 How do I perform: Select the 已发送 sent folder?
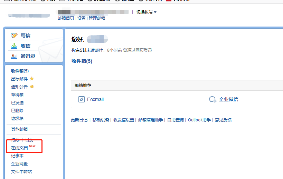(x=17, y=102)
